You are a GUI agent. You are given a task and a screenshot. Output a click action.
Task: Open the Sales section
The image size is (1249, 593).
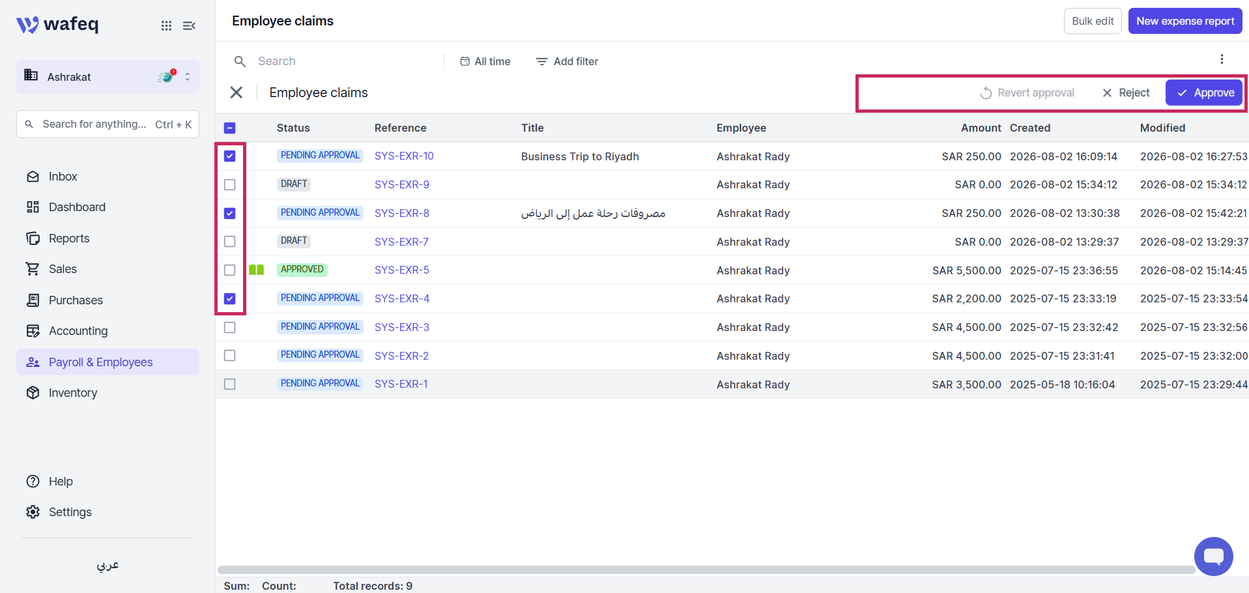[108, 269]
